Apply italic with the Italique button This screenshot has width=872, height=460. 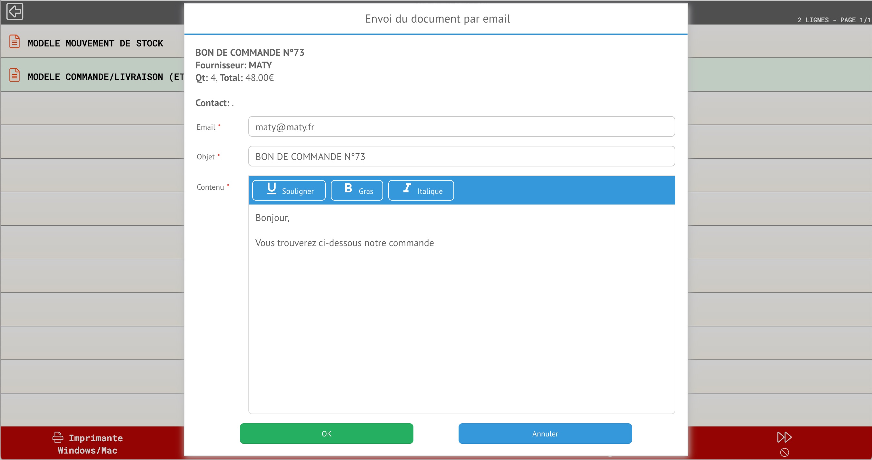coord(421,190)
